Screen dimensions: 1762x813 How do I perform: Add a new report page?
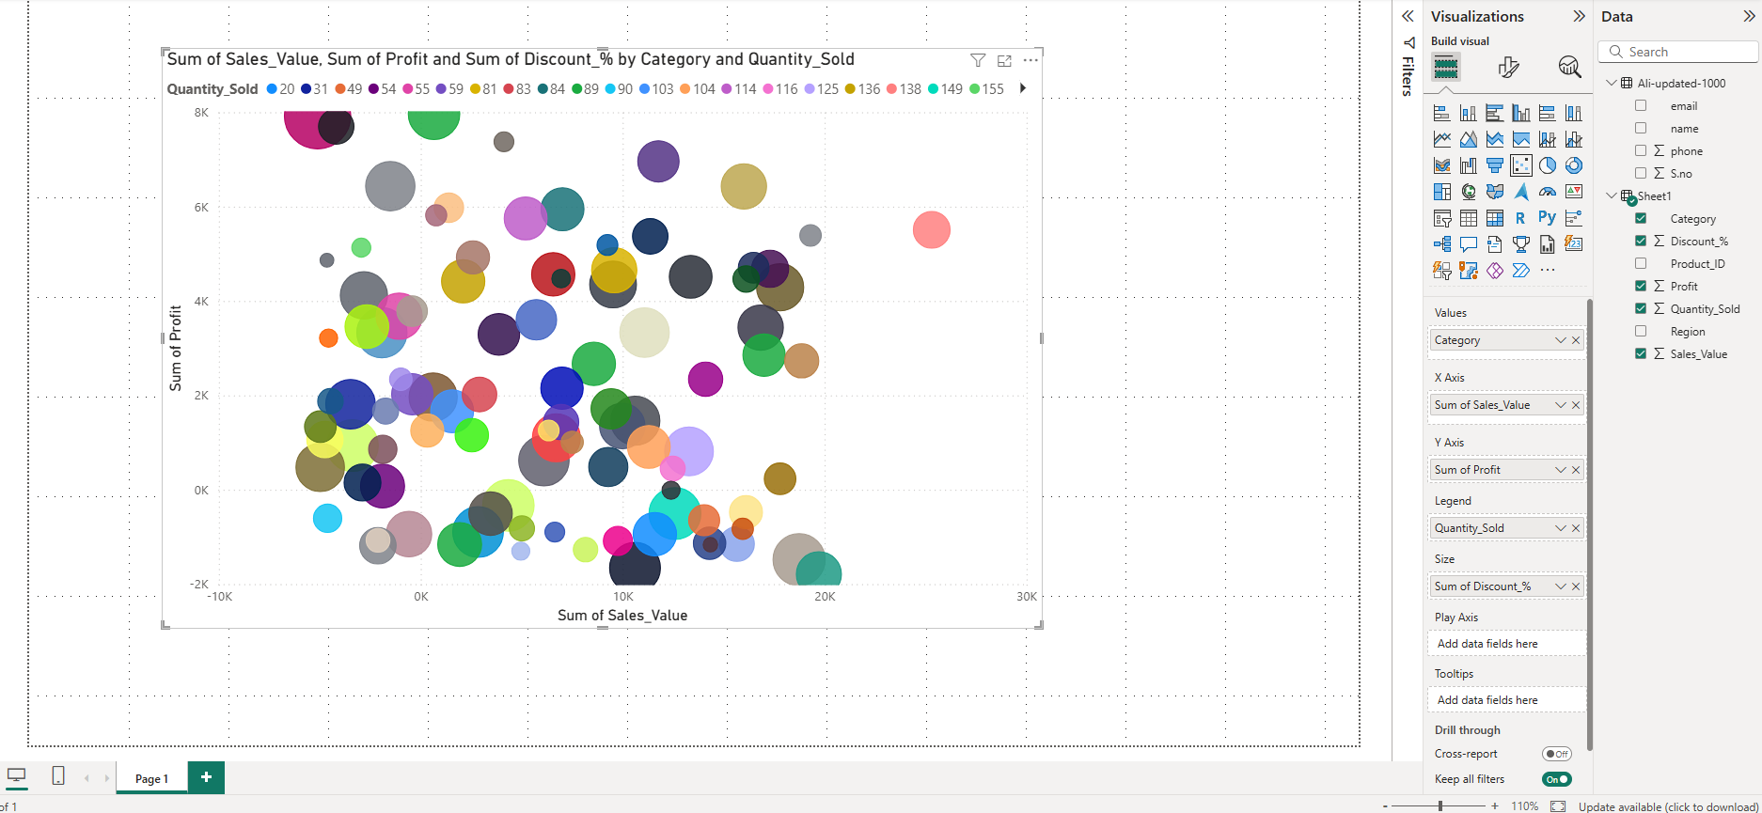coord(206,777)
